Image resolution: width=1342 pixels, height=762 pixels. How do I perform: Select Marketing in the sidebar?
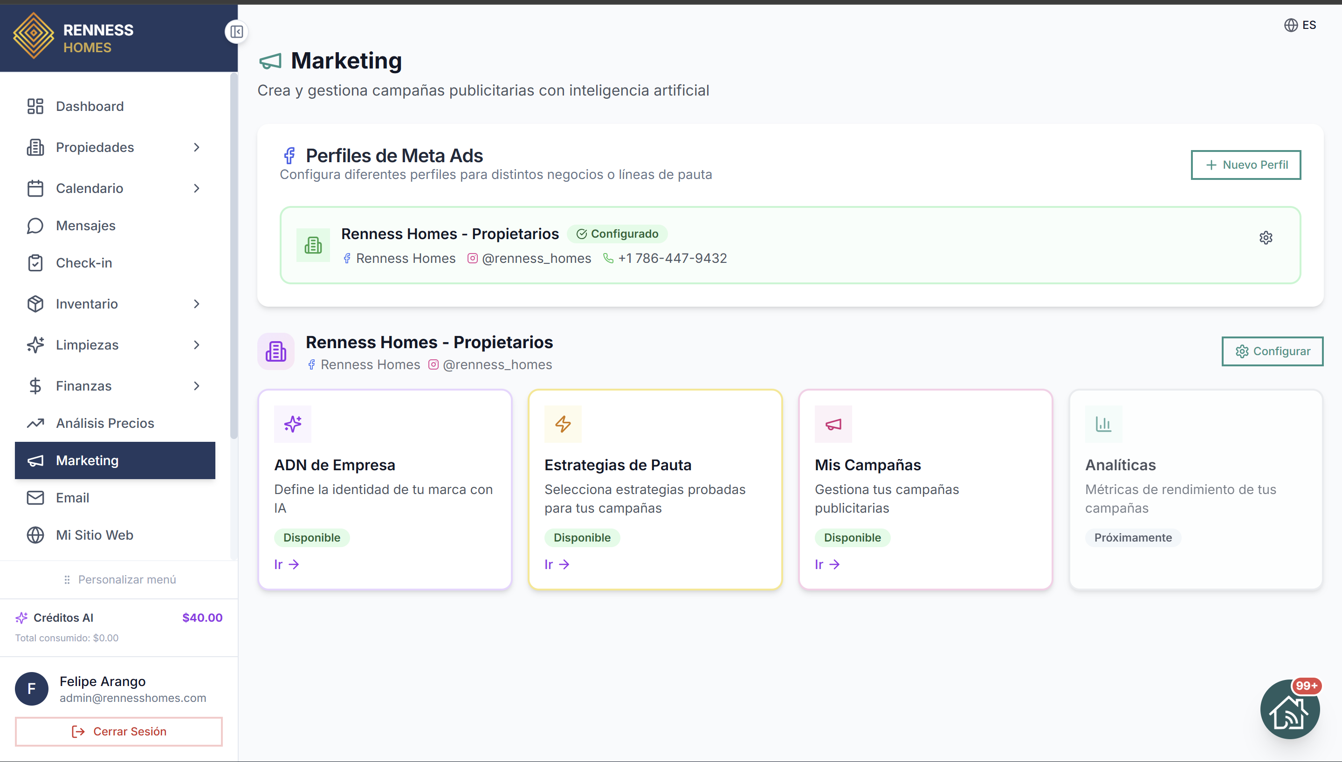(x=87, y=460)
